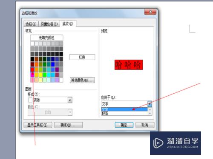The width and height of the screenshot is (213, 159).
Task: Pick the white swatch ending the pastel row
Action: click(61, 80)
